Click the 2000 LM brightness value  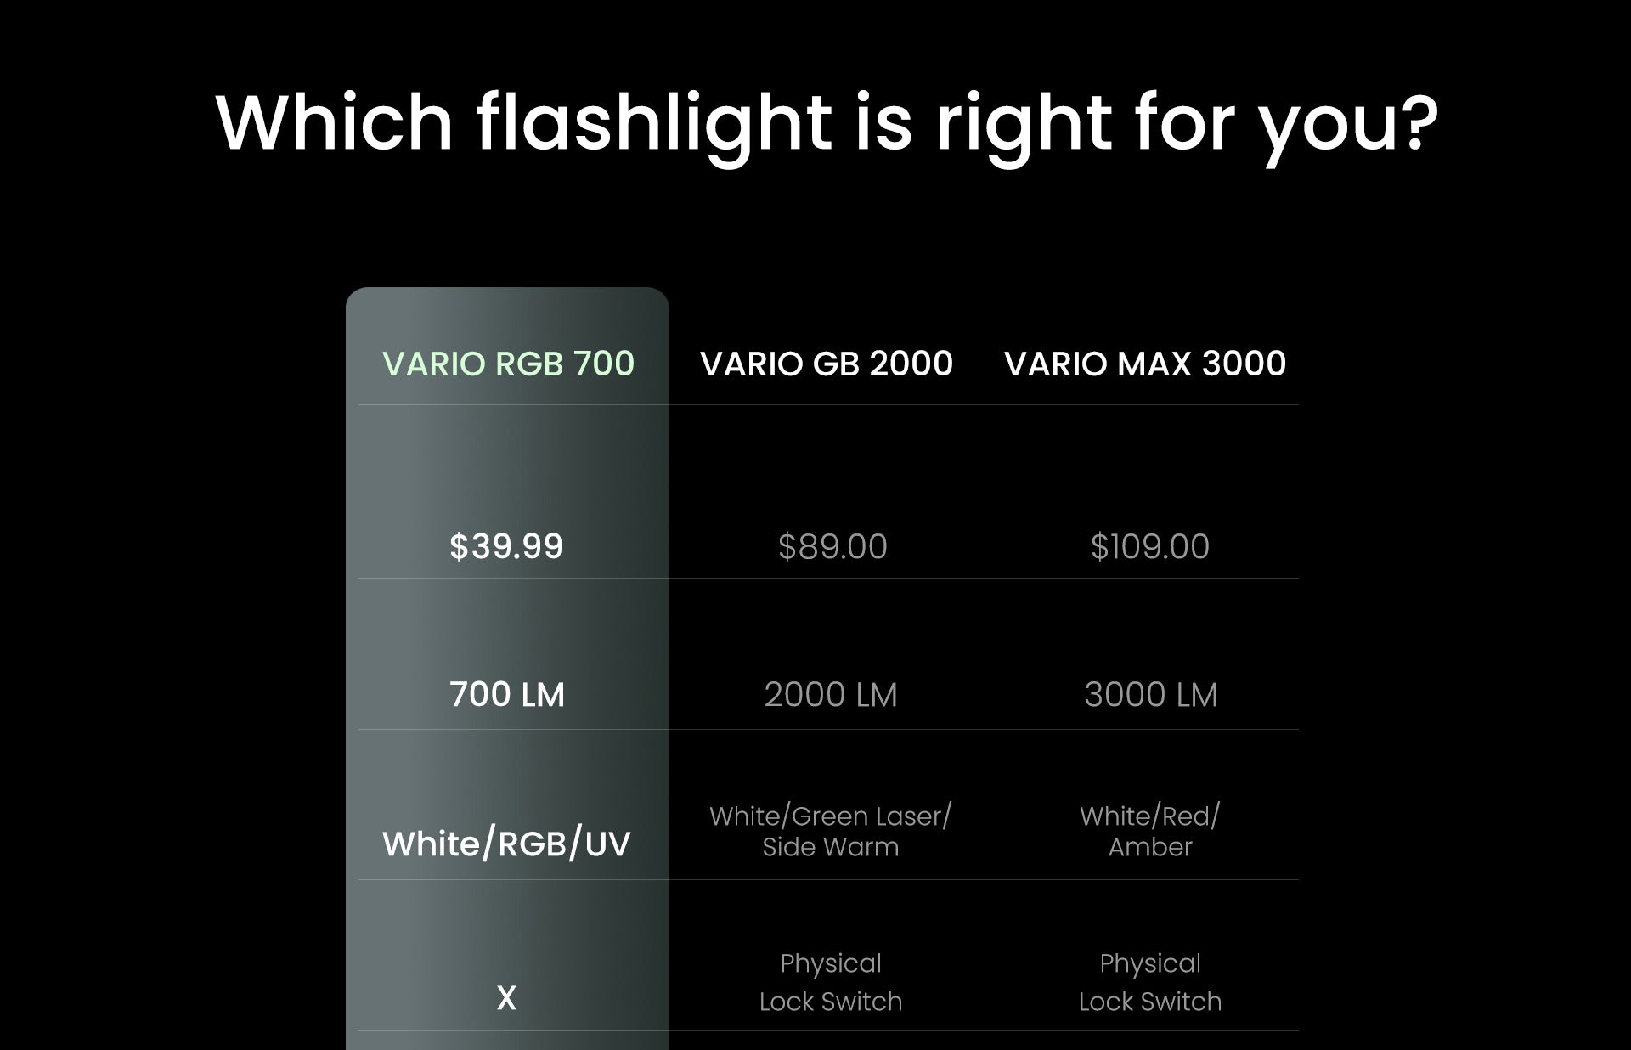[x=831, y=695]
